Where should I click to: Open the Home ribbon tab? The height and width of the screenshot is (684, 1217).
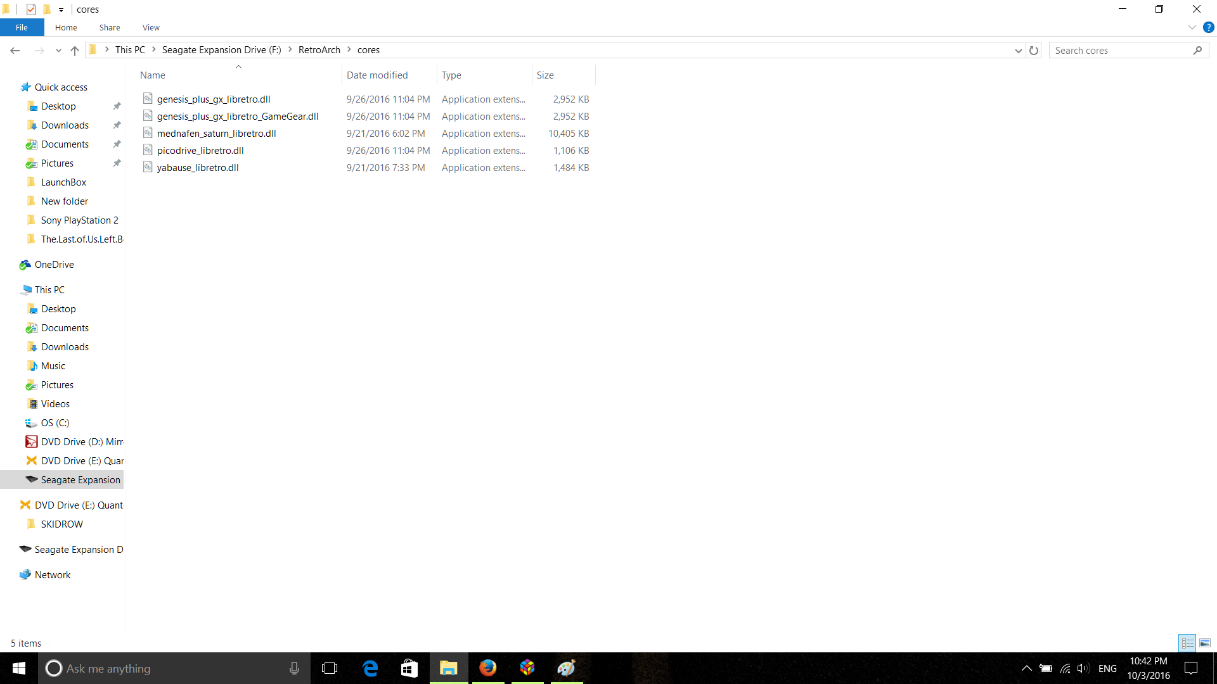[x=66, y=27]
